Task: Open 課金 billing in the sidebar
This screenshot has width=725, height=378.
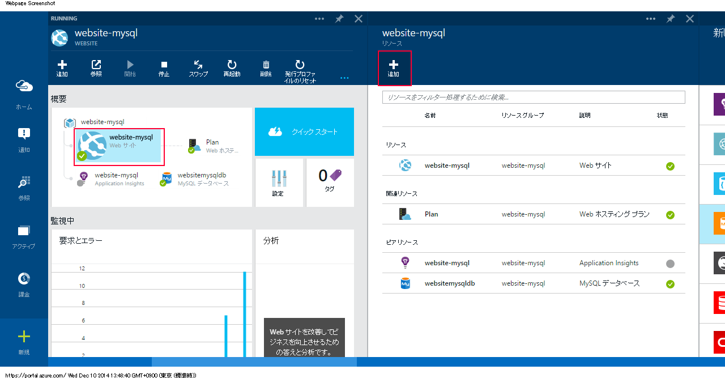Action: pyautogui.click(x=24, y=284)
